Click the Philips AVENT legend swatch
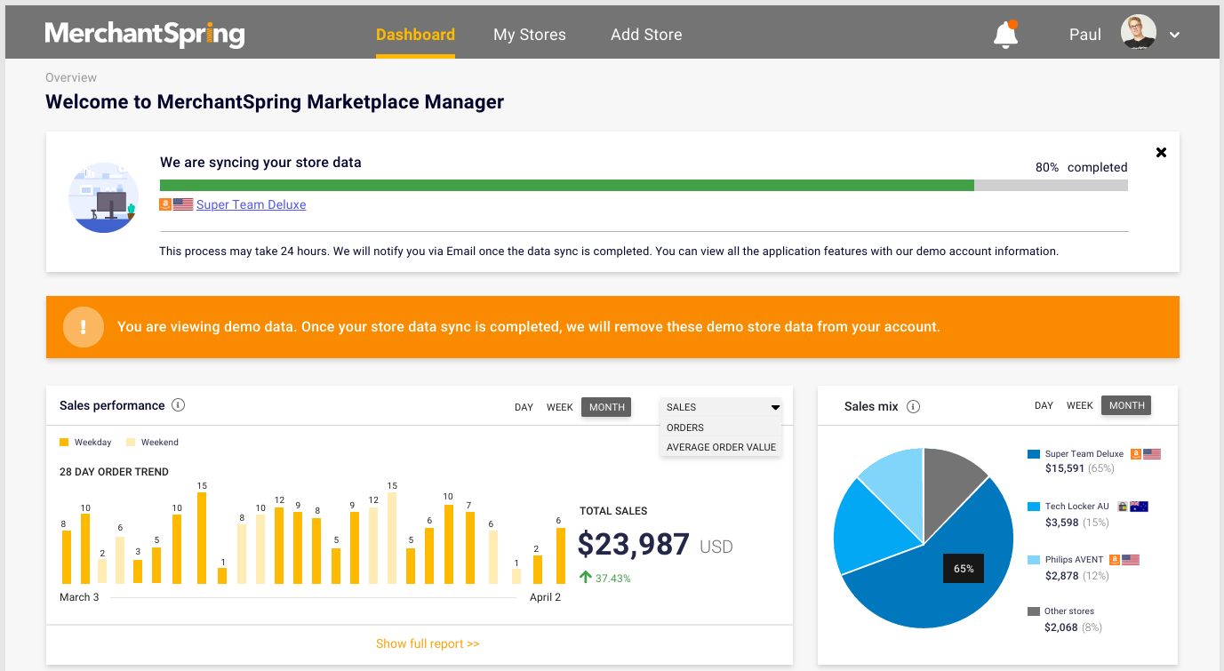The width and height of the screenshot is (1224, 671). coord(1034,560)
